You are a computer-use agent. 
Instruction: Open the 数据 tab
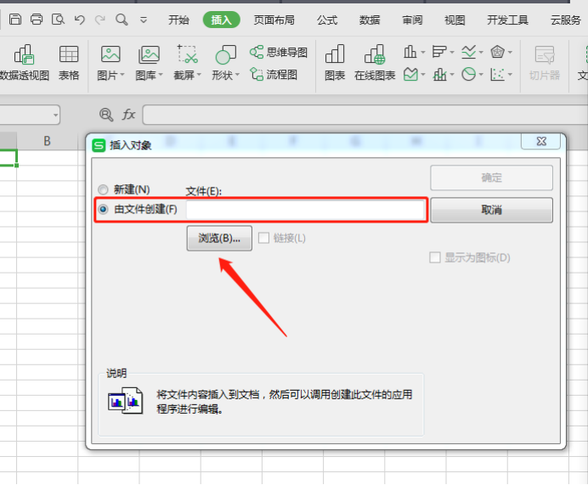370,20
